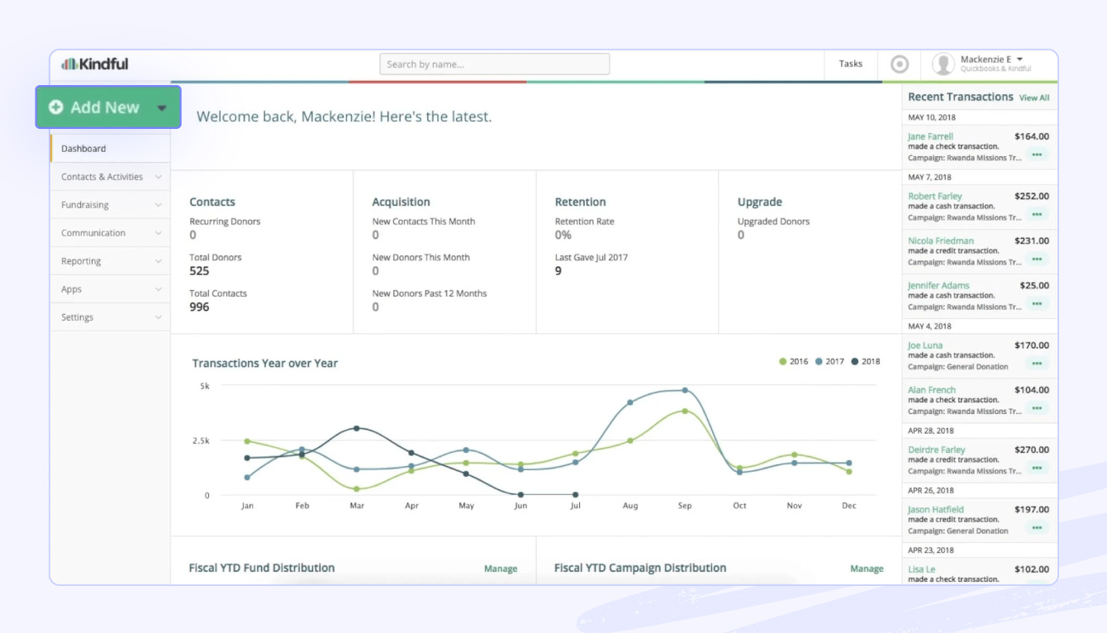The width and height of the screenshot is (1107, 633).
Task: Click the Kindful logo
Action: tap(95, 64)
